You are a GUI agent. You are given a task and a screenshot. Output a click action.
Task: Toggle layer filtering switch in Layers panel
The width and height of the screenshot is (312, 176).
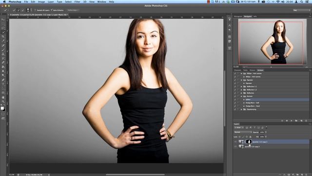(267, 127)
